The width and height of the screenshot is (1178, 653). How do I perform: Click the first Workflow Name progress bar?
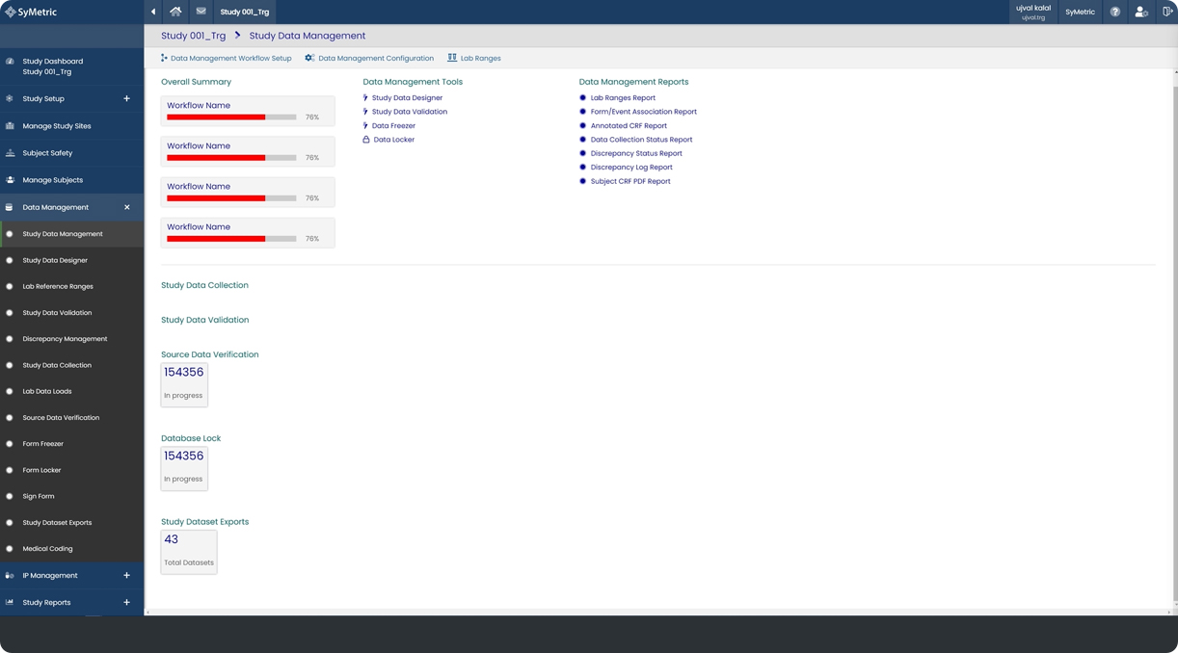[231, 118]
